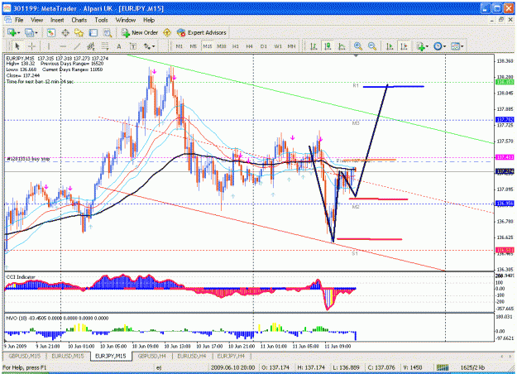Viewport: 517px width, 374px height.
Task: Open the File menu
Action: point(20,20)
